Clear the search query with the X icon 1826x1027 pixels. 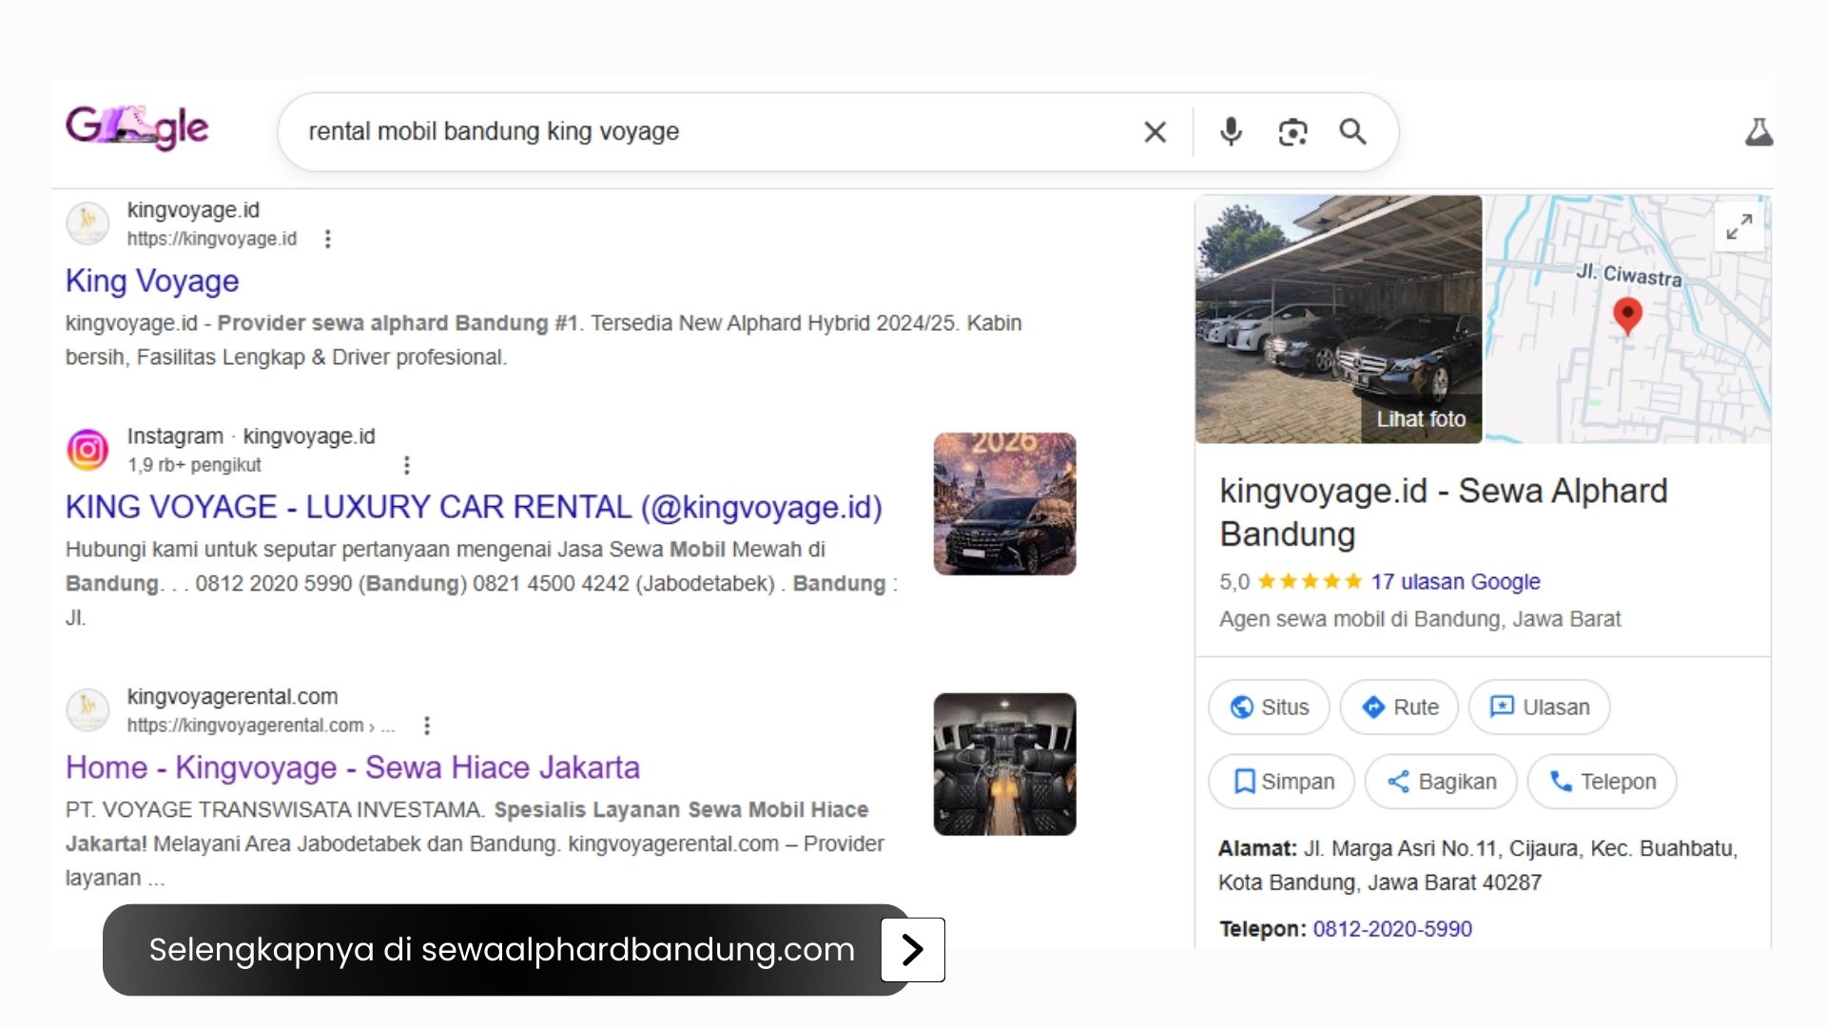click(x=1155, y=132)
